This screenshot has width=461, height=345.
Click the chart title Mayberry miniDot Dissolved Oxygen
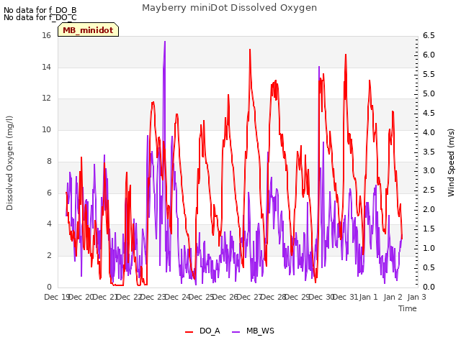pyautogui.click(x=229, y=8)
